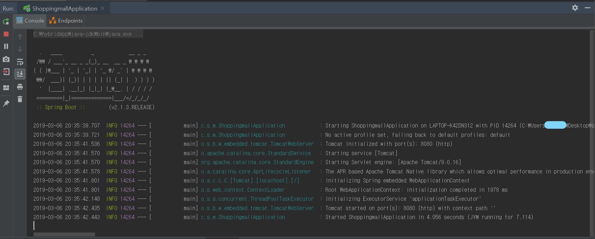Screen dimensions: 595x239
Task: Click c.s.m.ShoppingmallApplication in the 20:35:39.707 line
Action: pyautogui.click(x=243, y=126)
